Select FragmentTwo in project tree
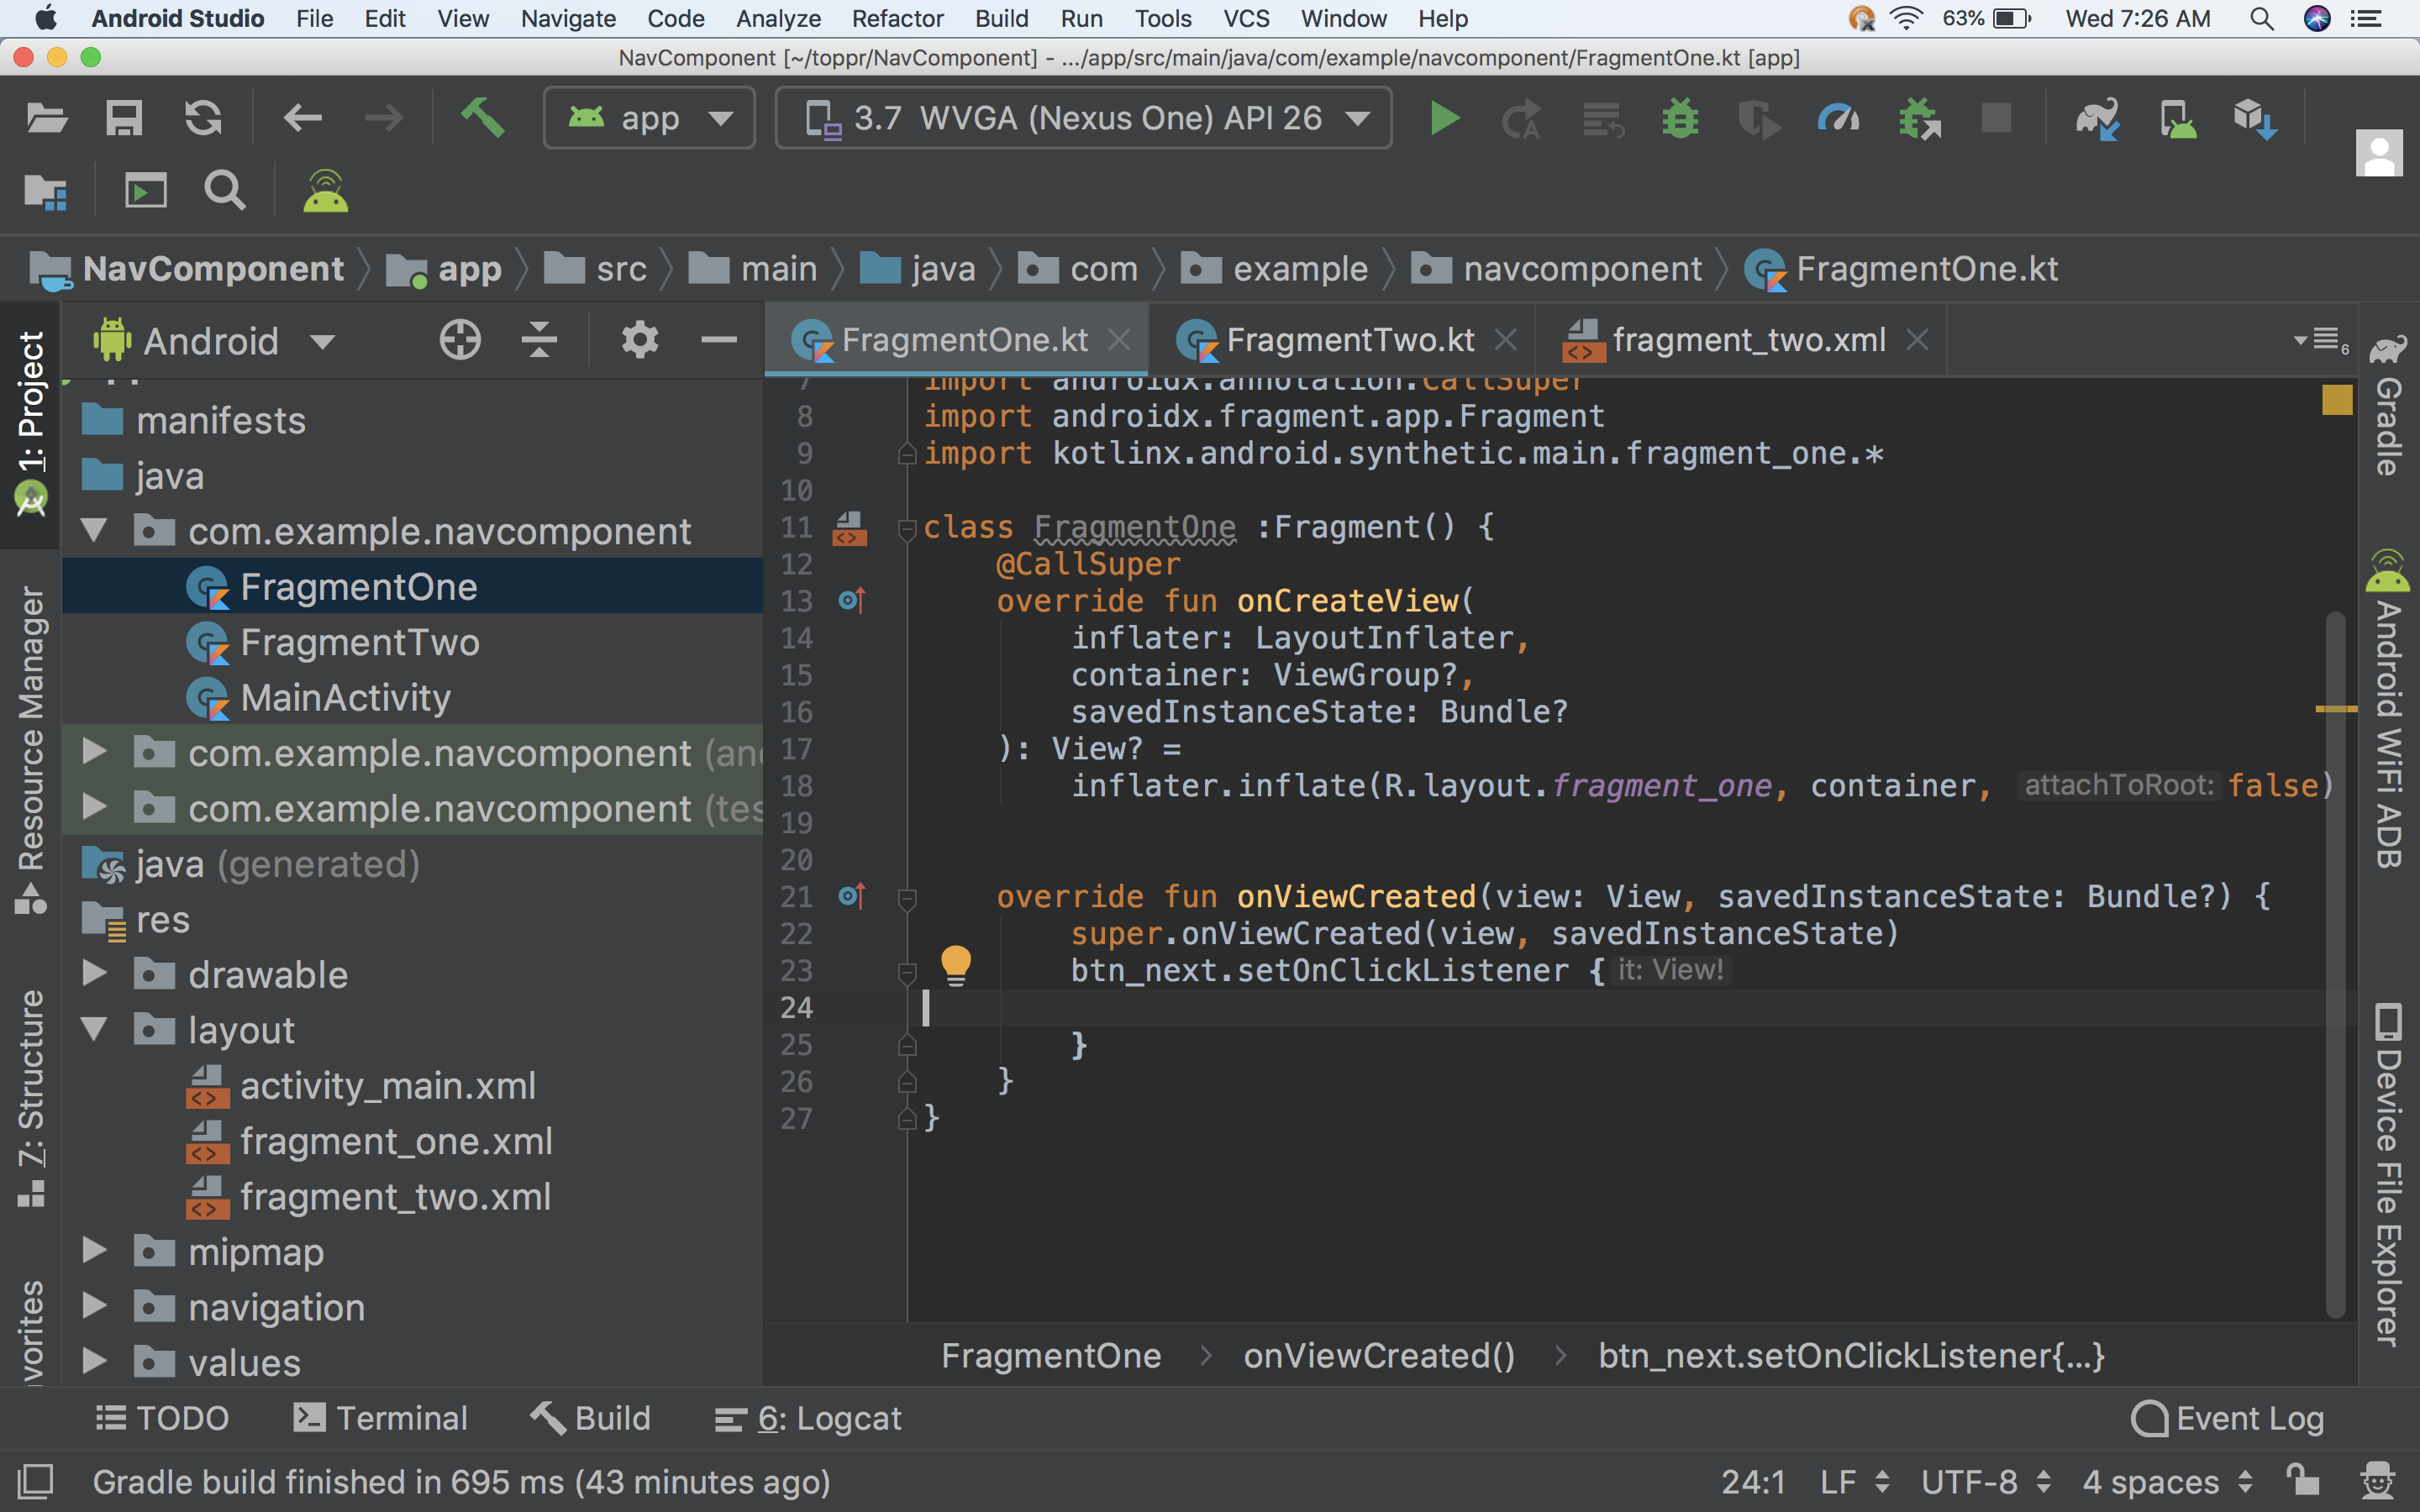 tap(412, 642)
